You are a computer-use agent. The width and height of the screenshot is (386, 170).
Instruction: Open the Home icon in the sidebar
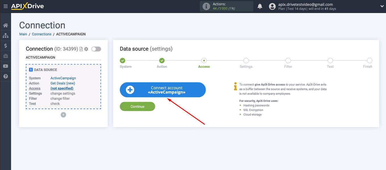tap(5, 25)
